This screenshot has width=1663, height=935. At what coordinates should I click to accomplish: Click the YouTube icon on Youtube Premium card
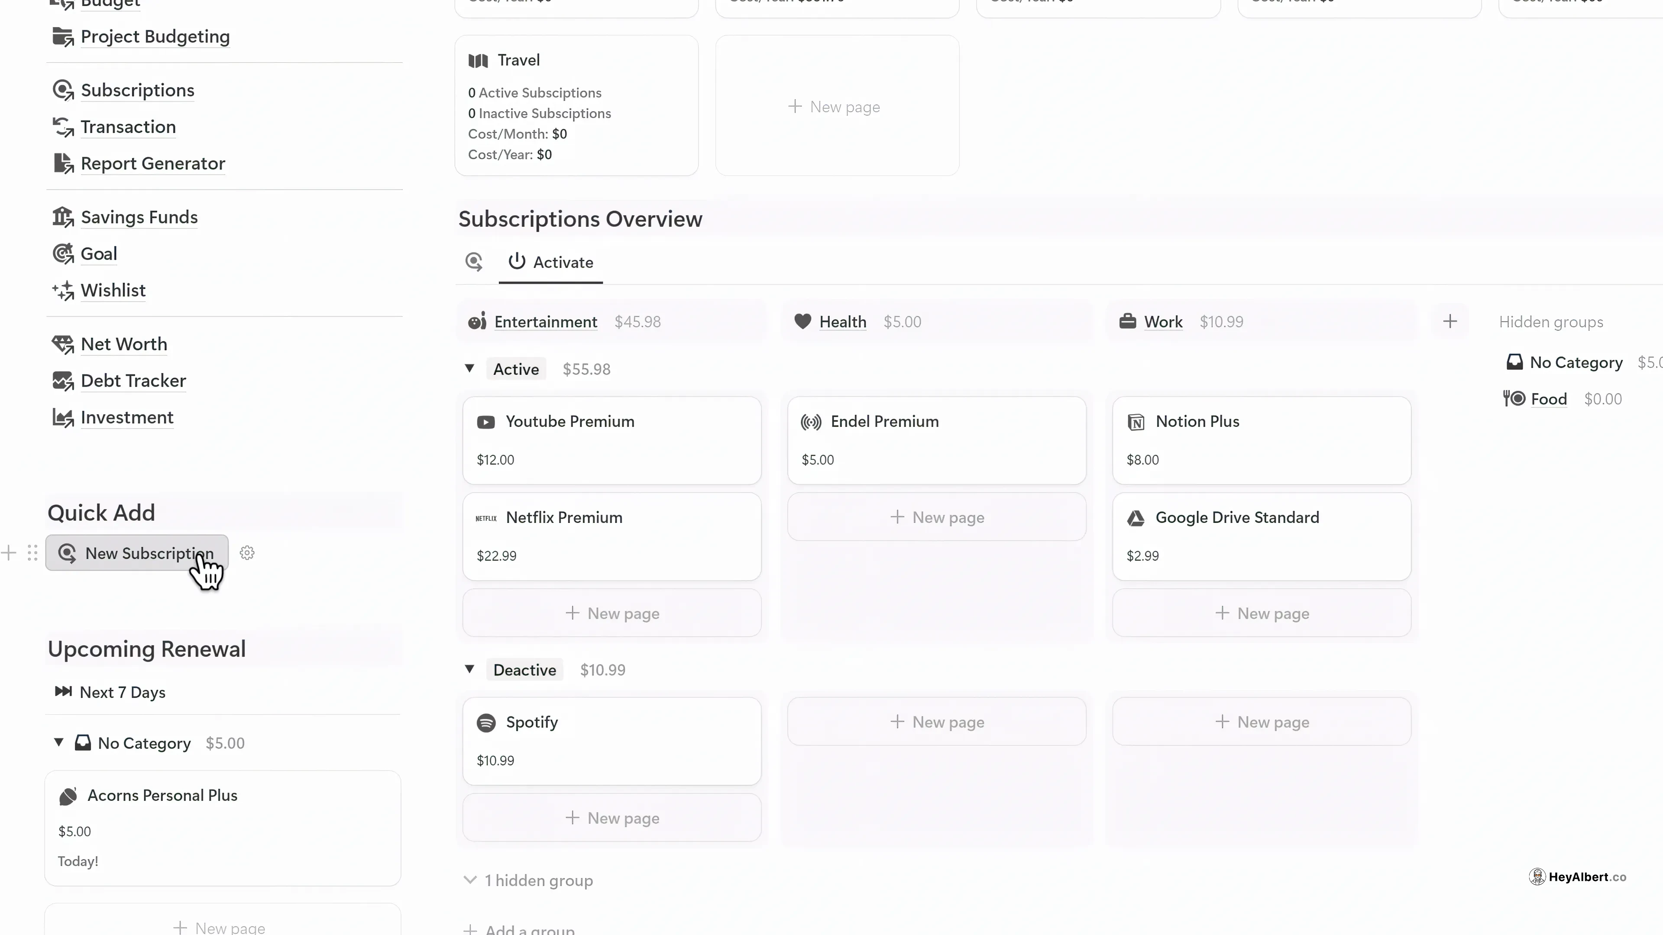click(486, 422)
